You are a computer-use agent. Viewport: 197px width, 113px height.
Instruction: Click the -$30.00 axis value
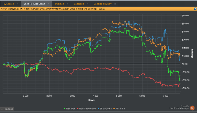(x=186, y=88)
